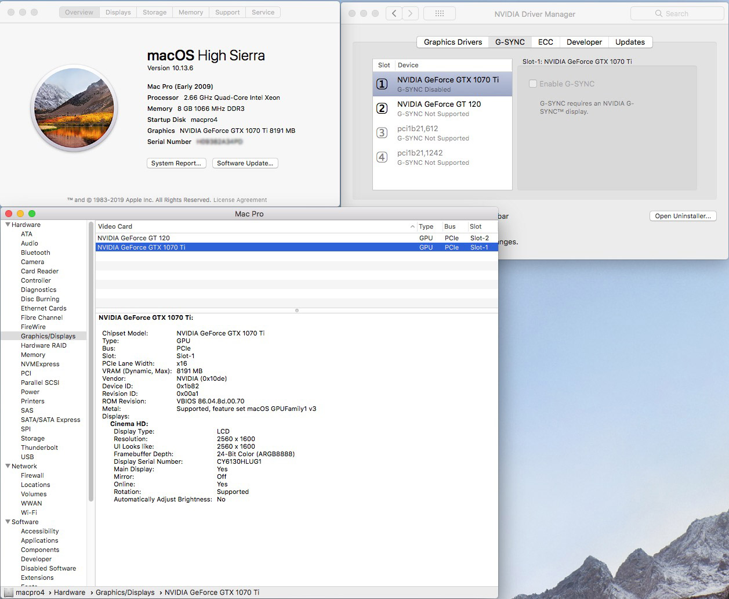Select slot 2 icon for GeForce GT 120
The image size is (729, 599).
point(382,109)
